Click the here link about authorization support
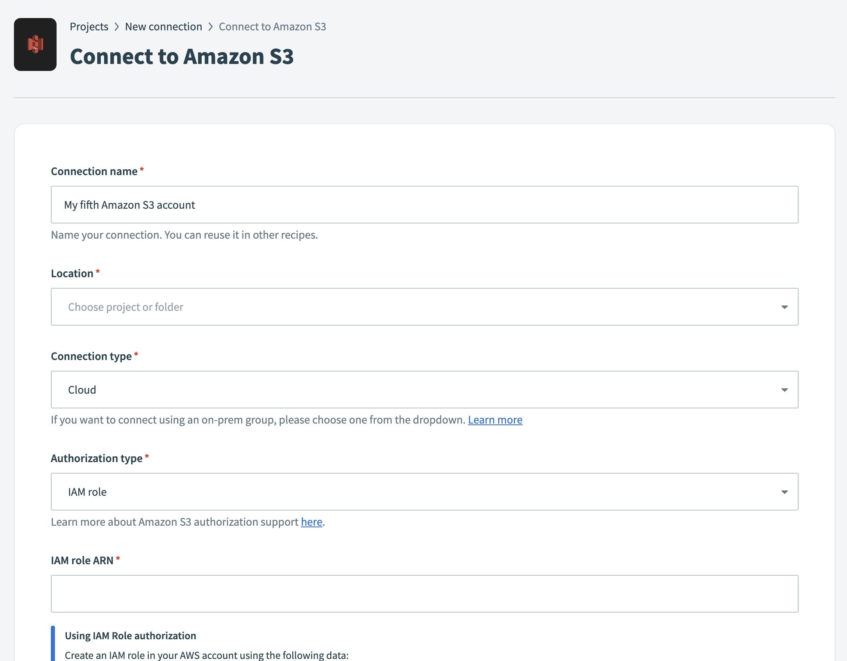This screenshot has width=847, height=661. 311,522
